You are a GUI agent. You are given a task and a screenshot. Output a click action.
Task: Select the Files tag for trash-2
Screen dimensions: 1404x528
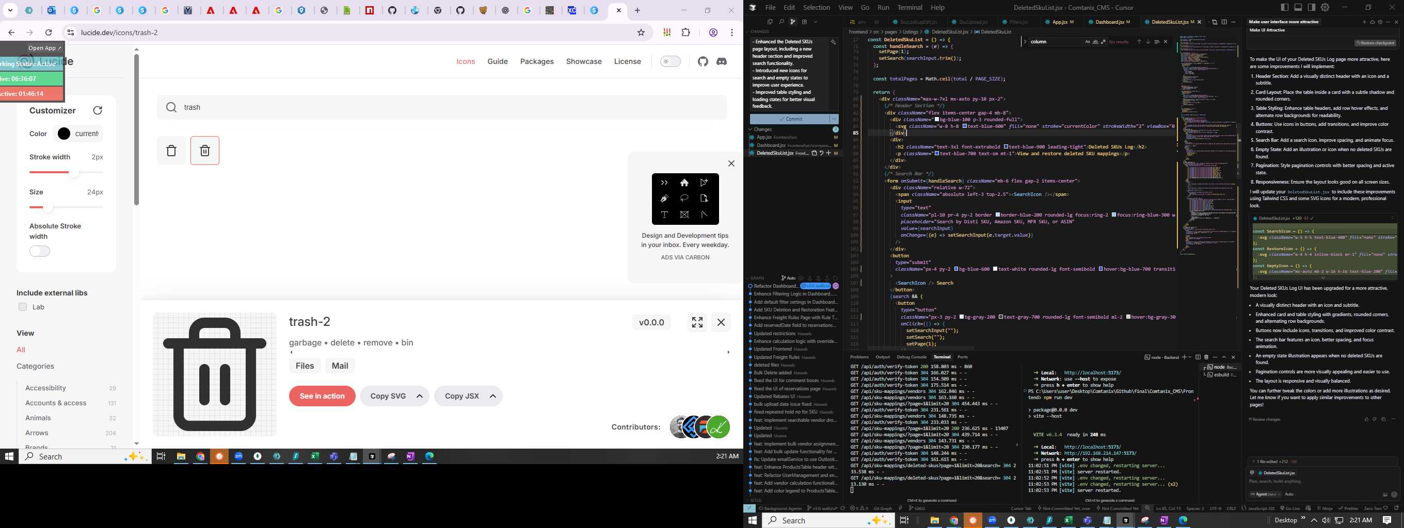coord(305,366)
